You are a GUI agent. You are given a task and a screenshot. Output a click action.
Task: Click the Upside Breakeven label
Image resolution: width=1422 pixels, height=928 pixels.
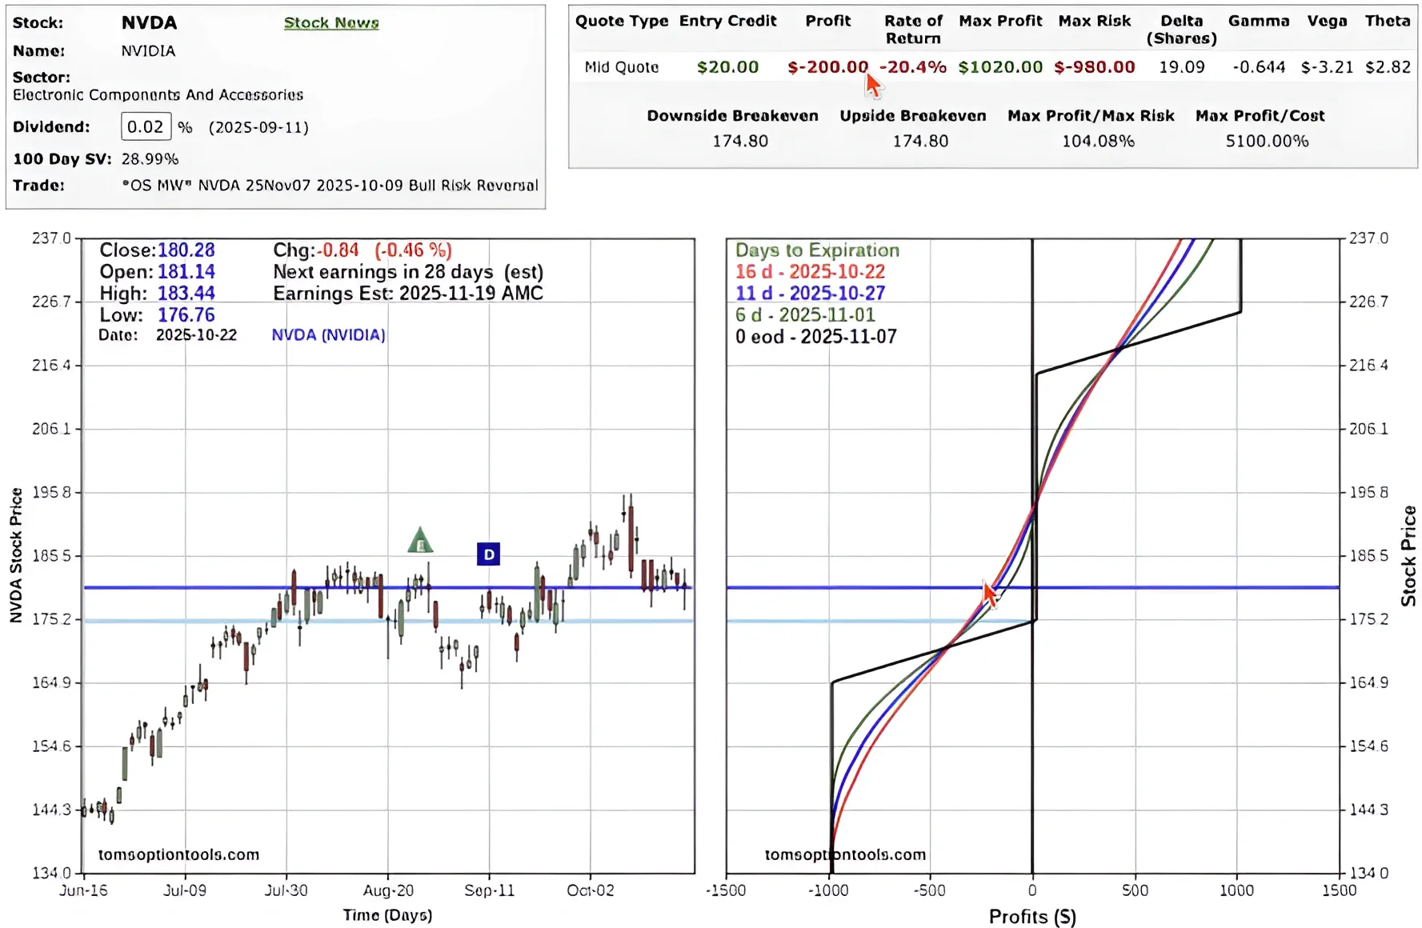coord(913,116)
